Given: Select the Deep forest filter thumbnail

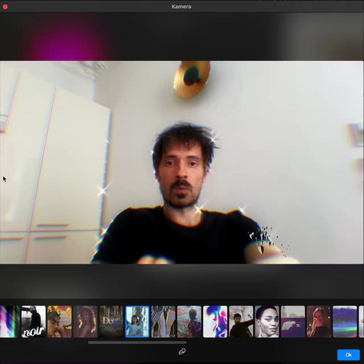Looking at the screenshot, I should click(x=111, y=322).
